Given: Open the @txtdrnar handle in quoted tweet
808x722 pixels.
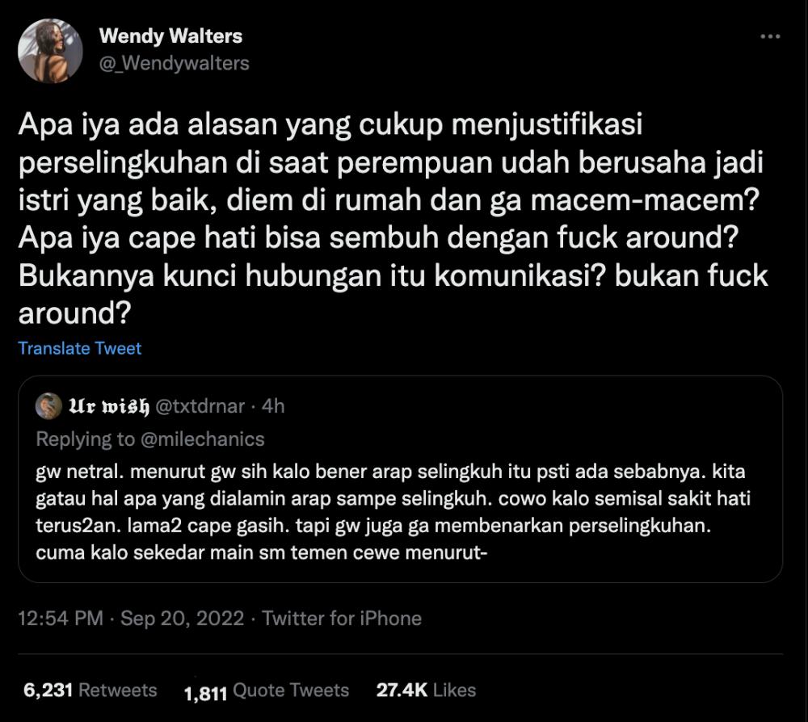Looking at the screenshot, I should pos(200,406).
